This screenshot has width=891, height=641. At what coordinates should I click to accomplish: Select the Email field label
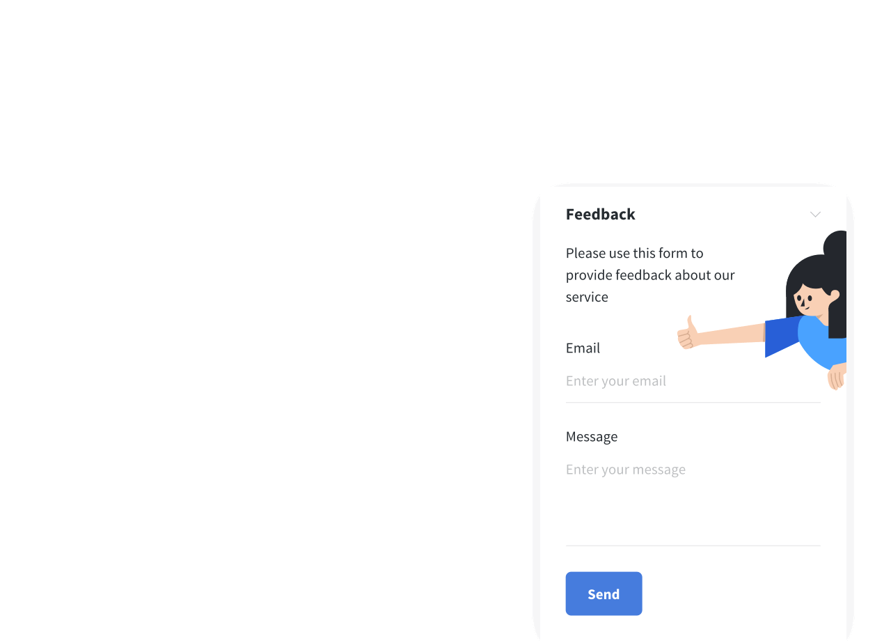583,348
